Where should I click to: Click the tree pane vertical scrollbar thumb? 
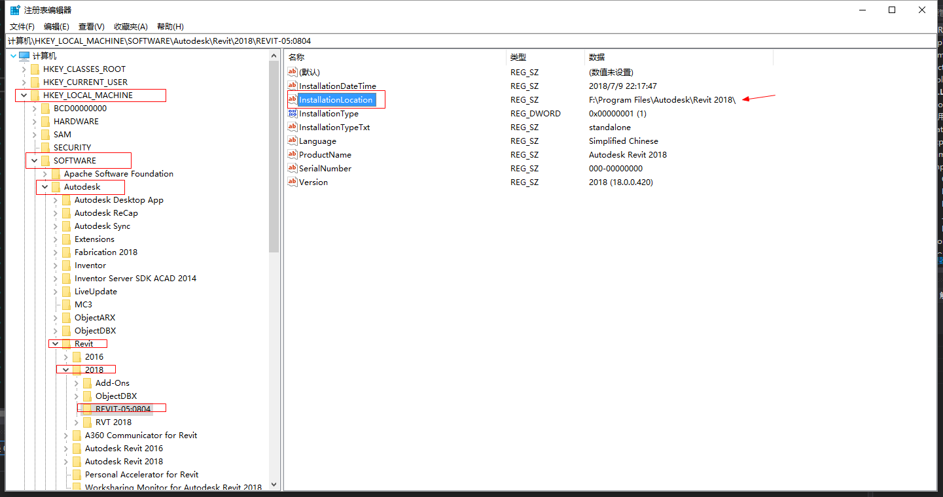tap(274, 157)
